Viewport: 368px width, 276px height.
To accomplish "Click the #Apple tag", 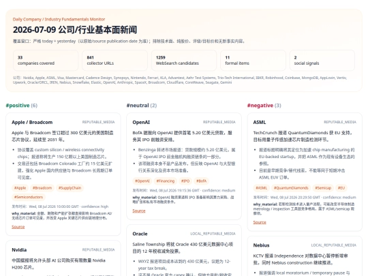I will click(x=20, y=188).
